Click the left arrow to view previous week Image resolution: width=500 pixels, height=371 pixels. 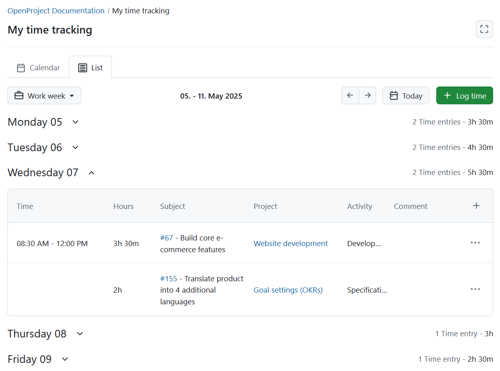350,95
